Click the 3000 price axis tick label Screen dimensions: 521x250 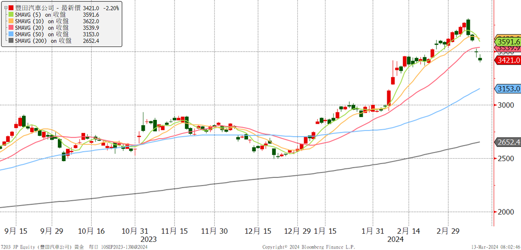tap(506, 105)
